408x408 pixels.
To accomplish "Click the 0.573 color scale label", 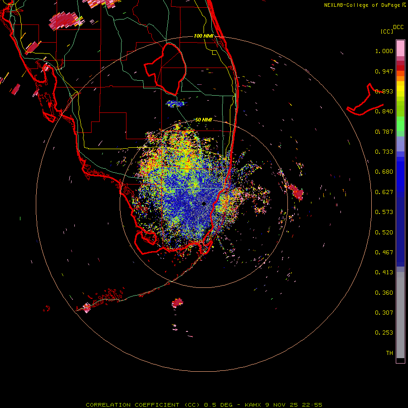I will click(384, 212).
